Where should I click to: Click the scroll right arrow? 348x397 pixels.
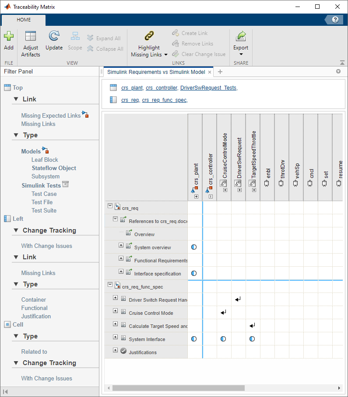339,388
